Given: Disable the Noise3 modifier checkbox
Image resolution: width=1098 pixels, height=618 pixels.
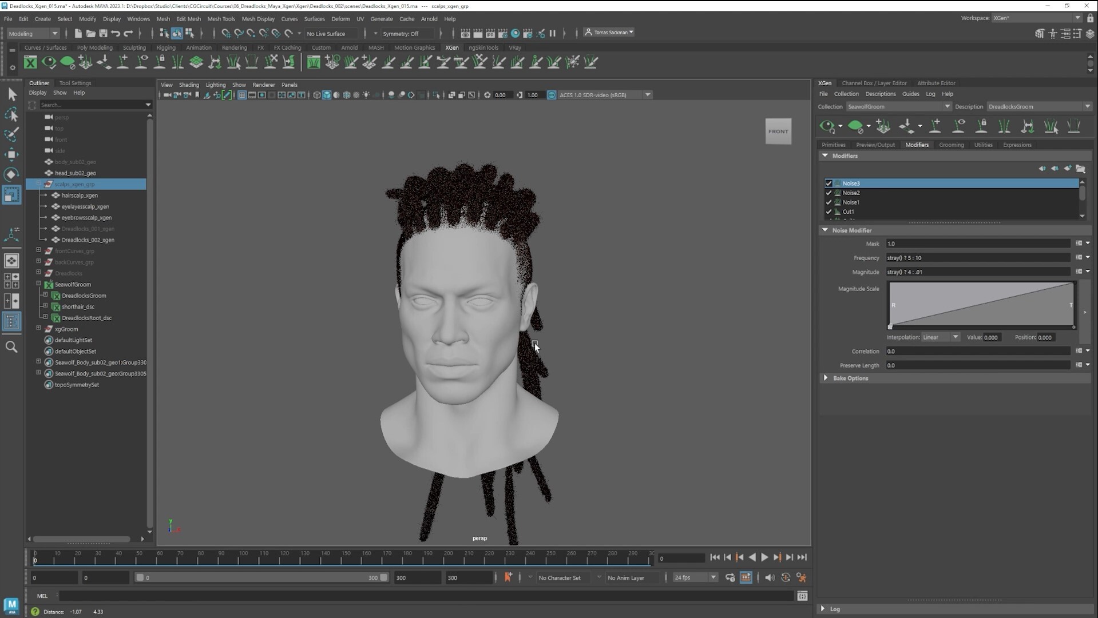Looking at the screenshot, I should tap(829, 183).
